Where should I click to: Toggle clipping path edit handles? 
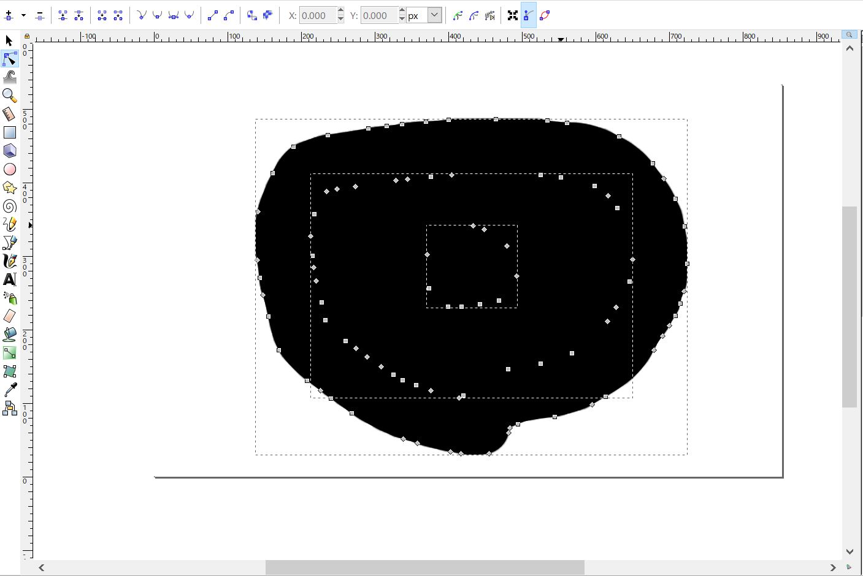point(458,15)
